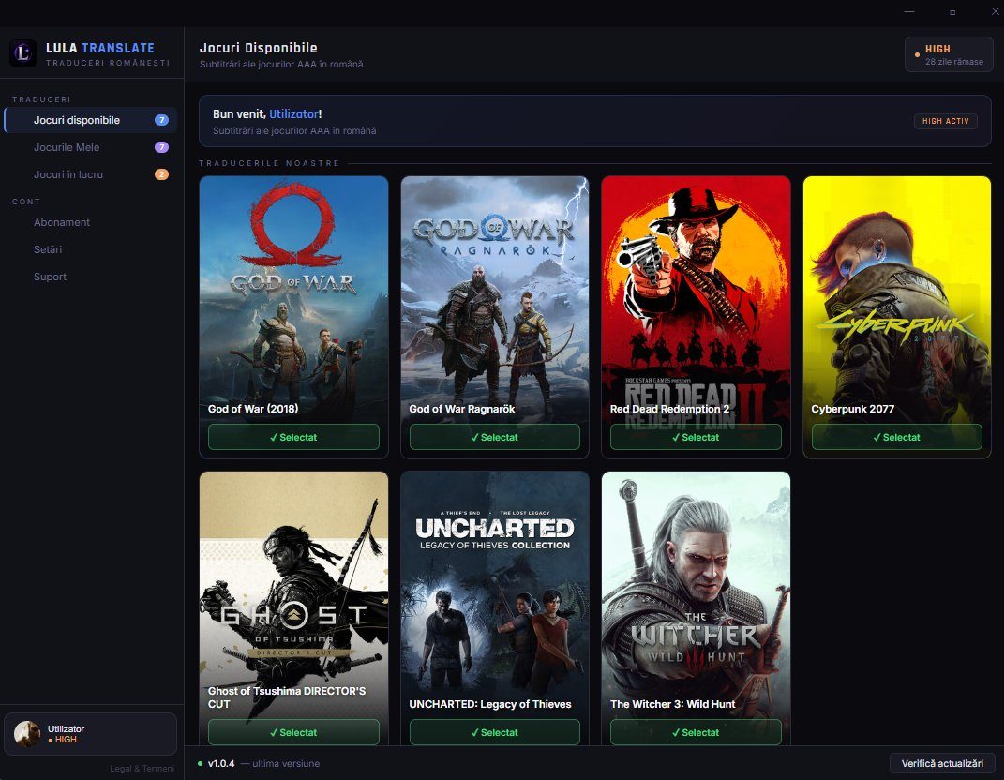
Task: Open Suport page
Action: (x=90, y=277)
